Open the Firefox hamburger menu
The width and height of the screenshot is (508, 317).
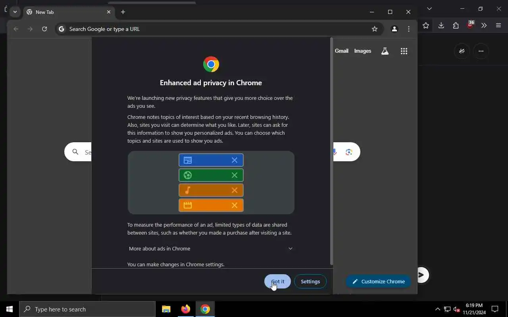tap(498, 25)
